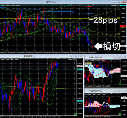The width and height of the screenshot is (127, 118).
Task: Click 0.88240 on EURGBP,M30 price scale
Action: (124, 115)
